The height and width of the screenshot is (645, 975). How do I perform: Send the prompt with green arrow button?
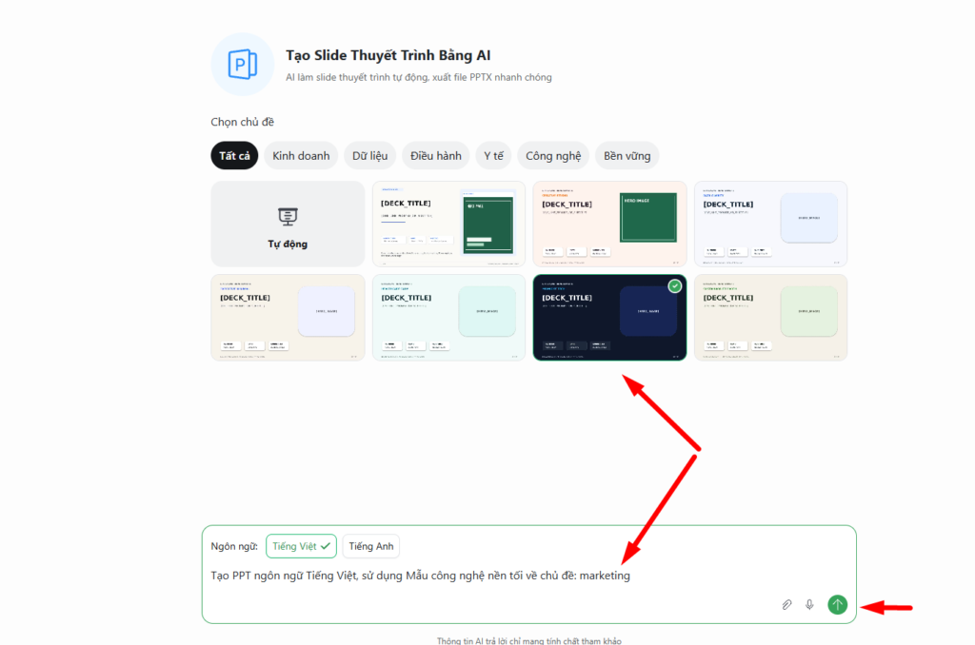click(x=837, y=605)
